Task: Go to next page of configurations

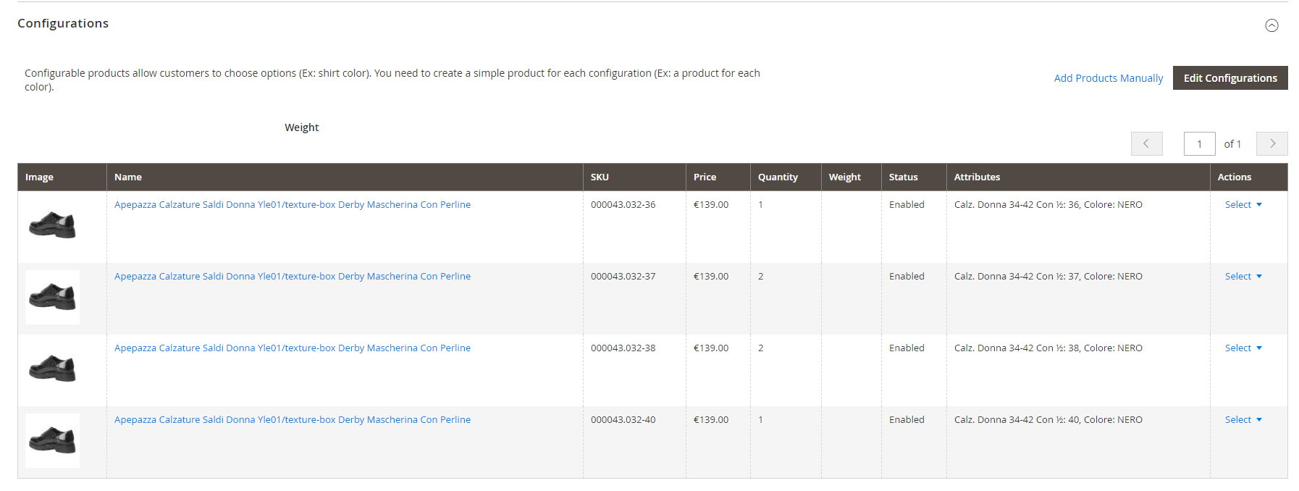Action: pyautogui.click(x=1272, y=143)
